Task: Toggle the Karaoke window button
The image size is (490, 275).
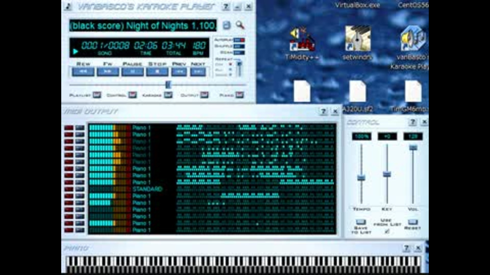Action: 168,95
